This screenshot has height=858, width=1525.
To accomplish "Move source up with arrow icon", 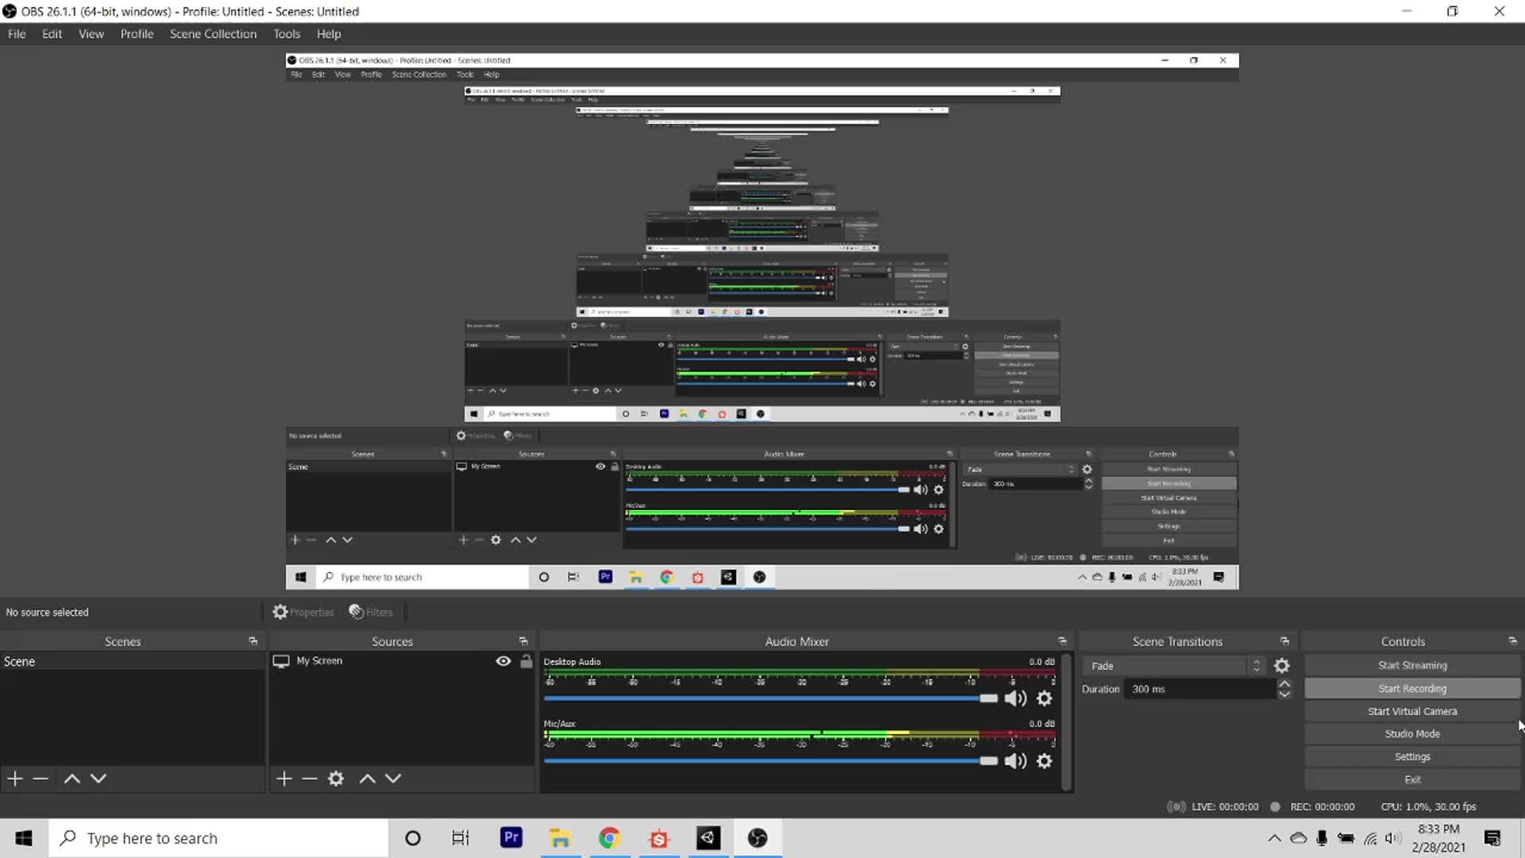I will 367,779.
